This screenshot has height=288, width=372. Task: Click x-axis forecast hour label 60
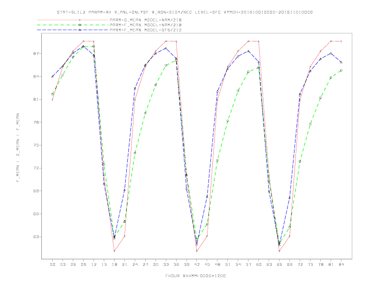coord(259,264)
